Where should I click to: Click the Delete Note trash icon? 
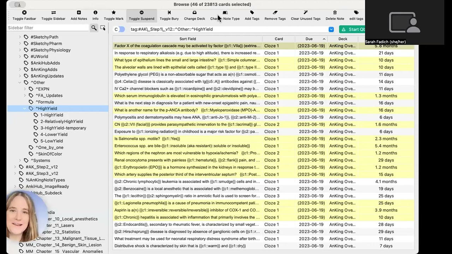[335, 13]
